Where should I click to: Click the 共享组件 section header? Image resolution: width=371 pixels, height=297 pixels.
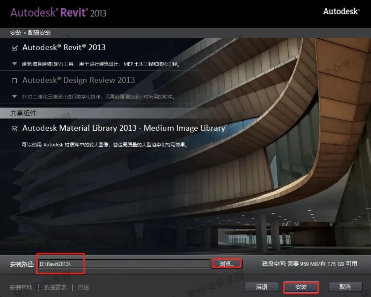click(x=23, y=113)
